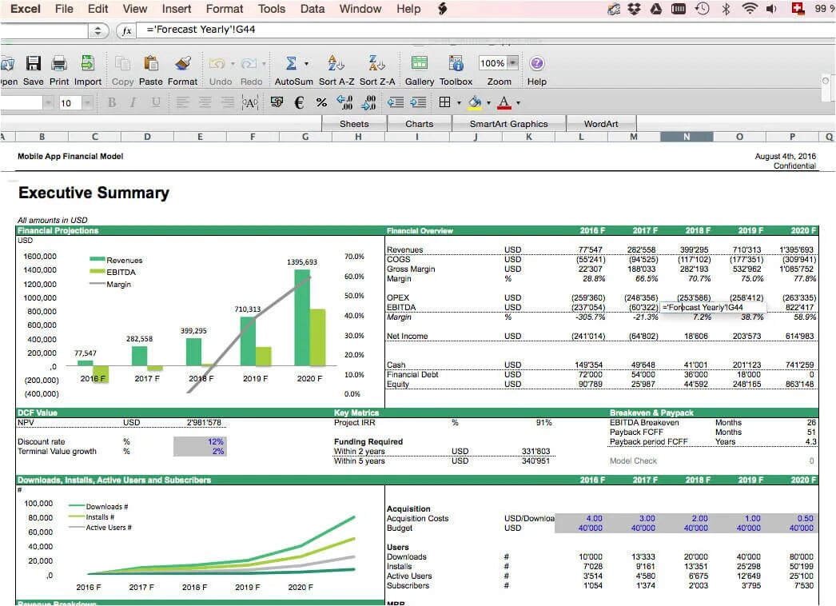
Task: Click the Import icon
Action: coord(87,64)
